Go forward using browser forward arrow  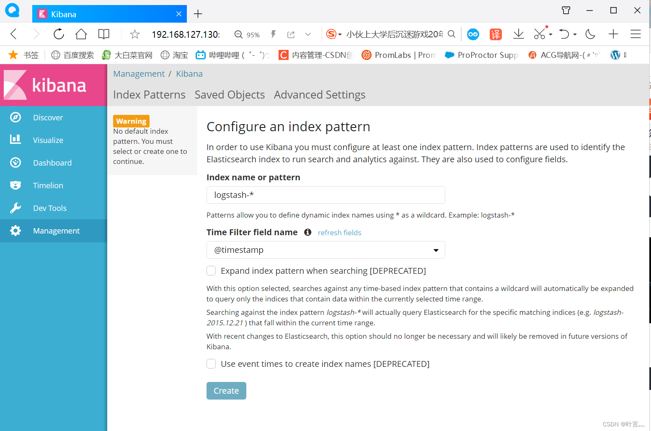[x=36, y=34]
